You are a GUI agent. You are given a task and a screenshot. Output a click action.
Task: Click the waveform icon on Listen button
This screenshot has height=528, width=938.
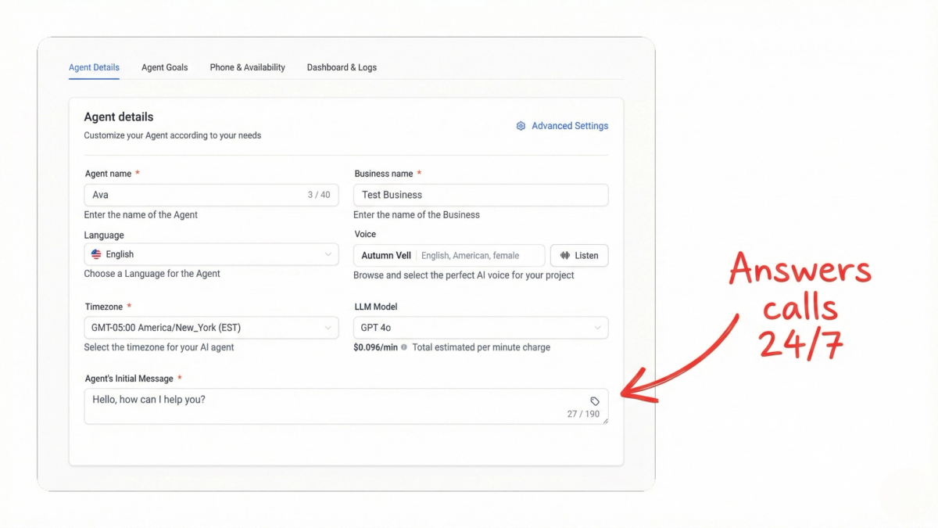point(565,256)
